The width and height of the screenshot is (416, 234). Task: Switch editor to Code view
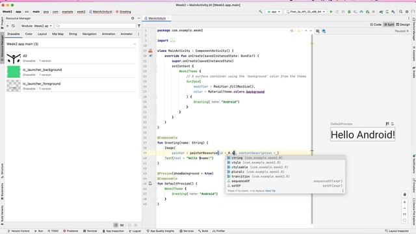(x=376, y=25)
